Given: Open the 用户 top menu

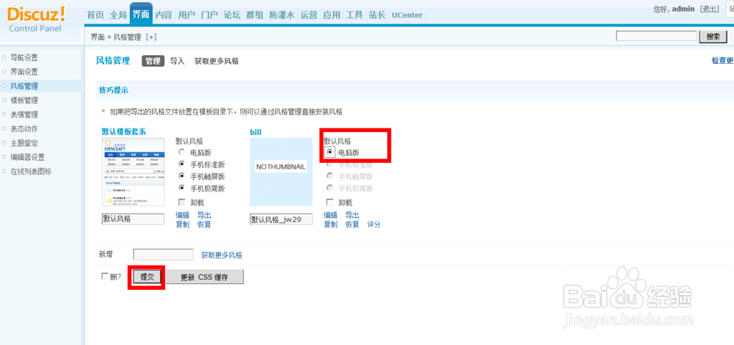Looking at the screenshot, I should click(x=186, y=15).
